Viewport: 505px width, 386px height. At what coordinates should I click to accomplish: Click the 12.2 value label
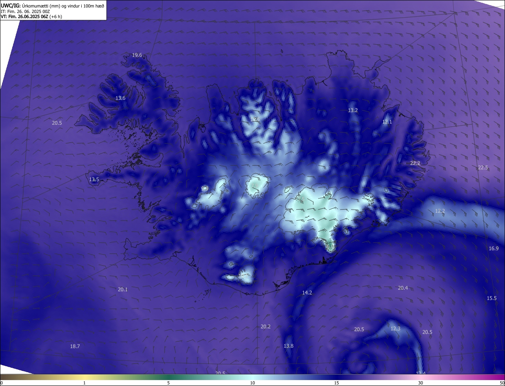(440, 211)
